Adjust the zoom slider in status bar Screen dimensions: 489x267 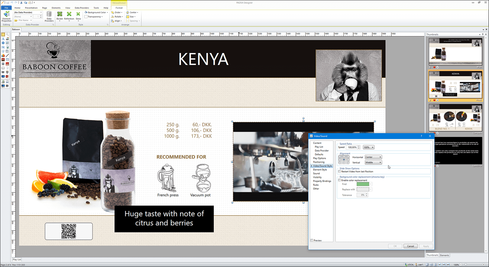(x=466, y=265)
